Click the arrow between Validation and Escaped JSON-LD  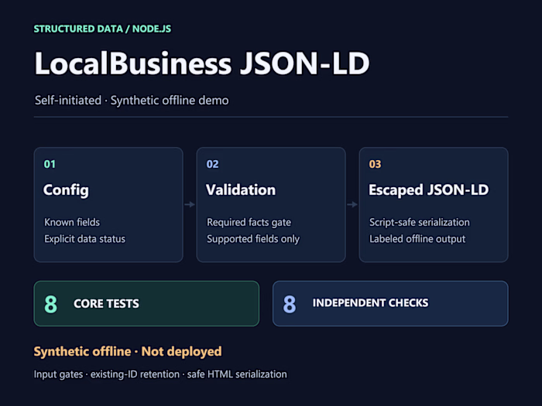(352, 205)
